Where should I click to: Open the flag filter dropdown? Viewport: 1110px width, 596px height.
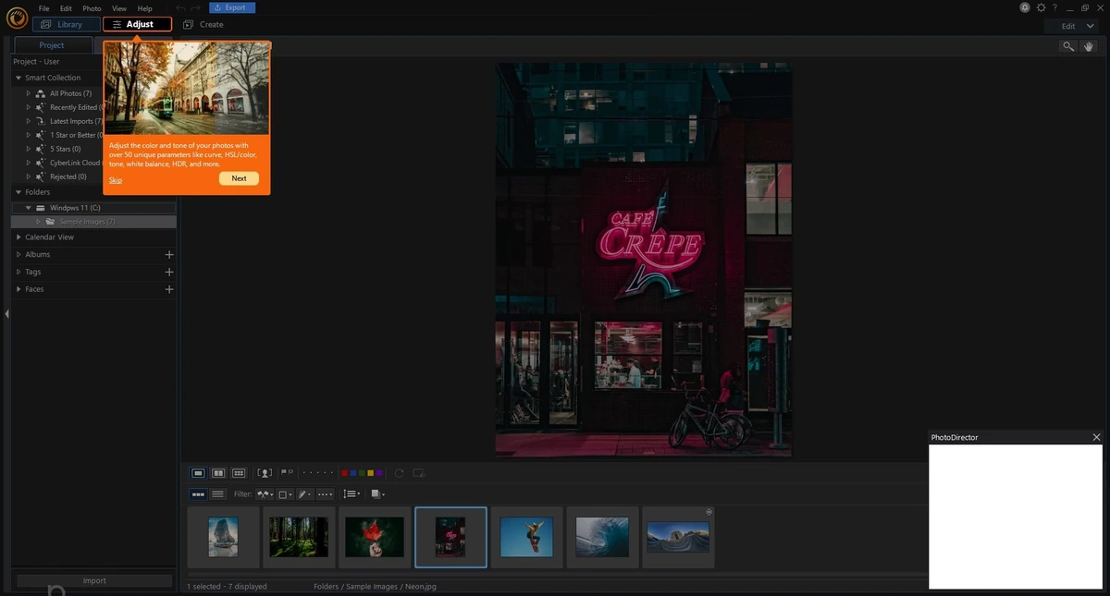[x=265, y=494]
